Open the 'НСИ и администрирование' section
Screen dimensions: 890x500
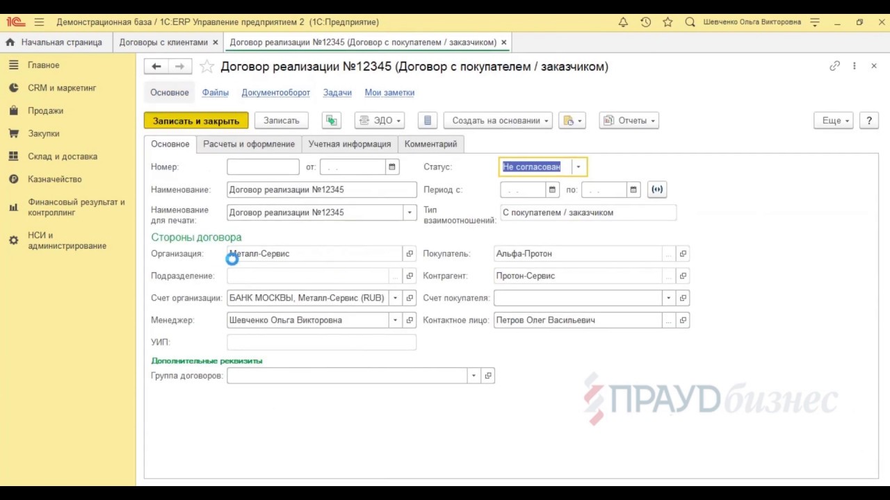(x=67, y=240)
